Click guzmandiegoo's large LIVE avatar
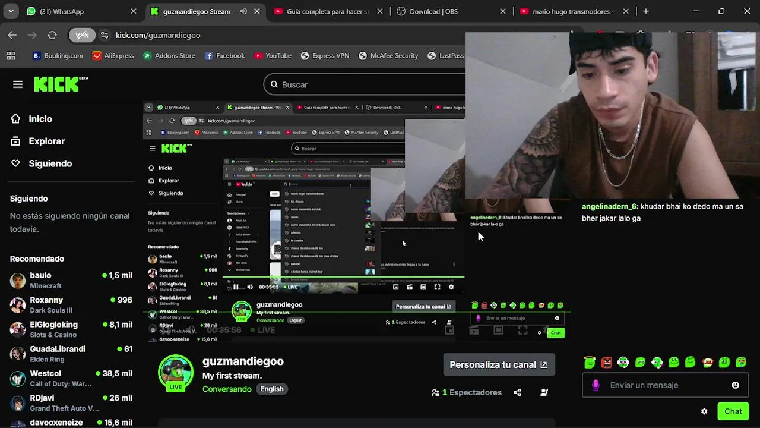Screen dimensions: 760x428 coord(176,373)
